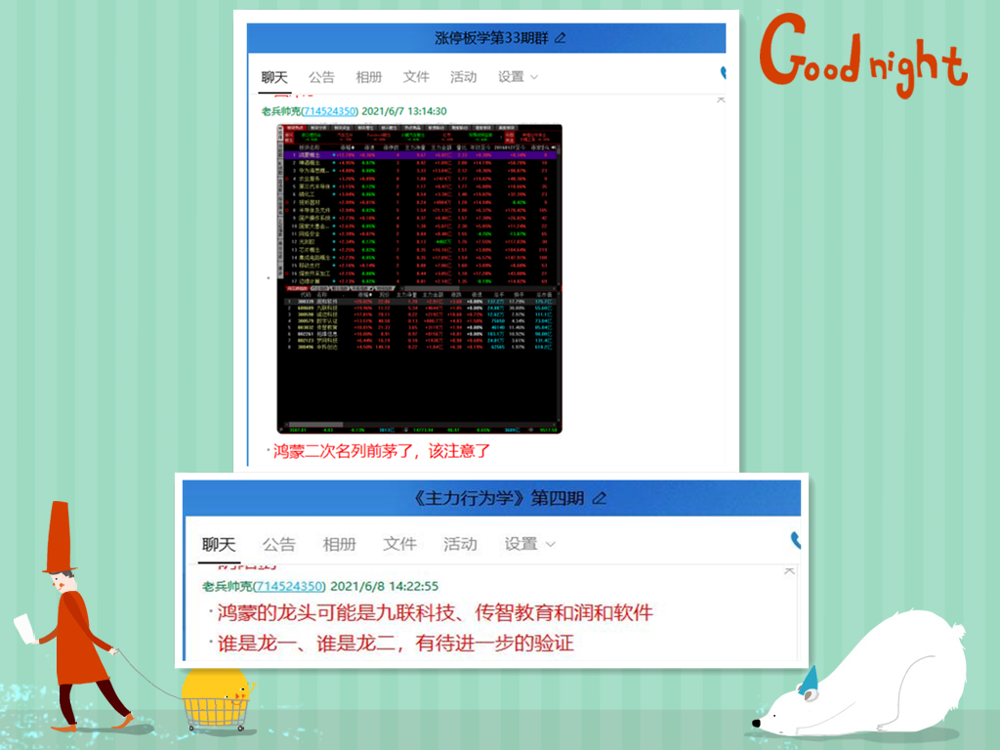
Task: Switch to 文件 tab in upper chat window
Action: 416,77
